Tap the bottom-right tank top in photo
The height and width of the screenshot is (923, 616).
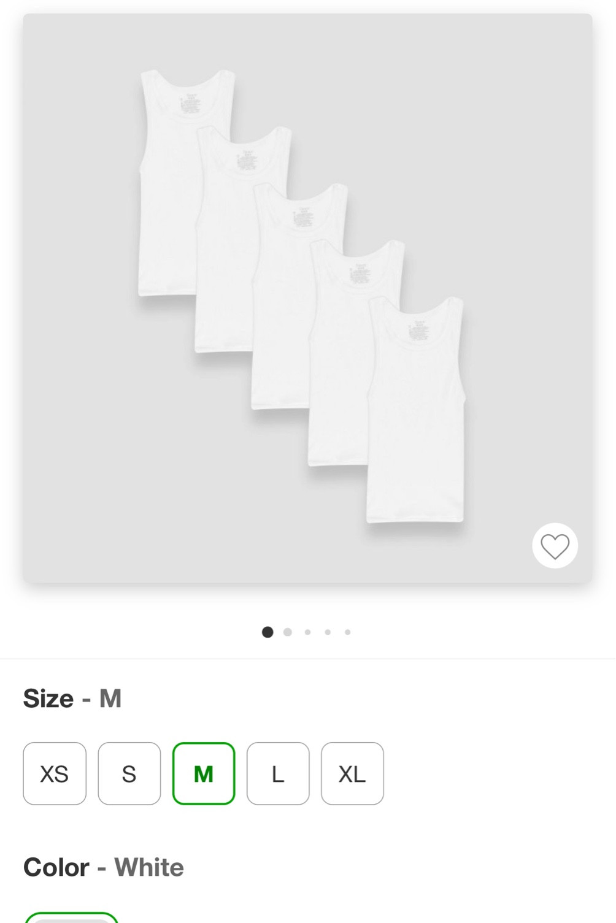tap(417, 429)
